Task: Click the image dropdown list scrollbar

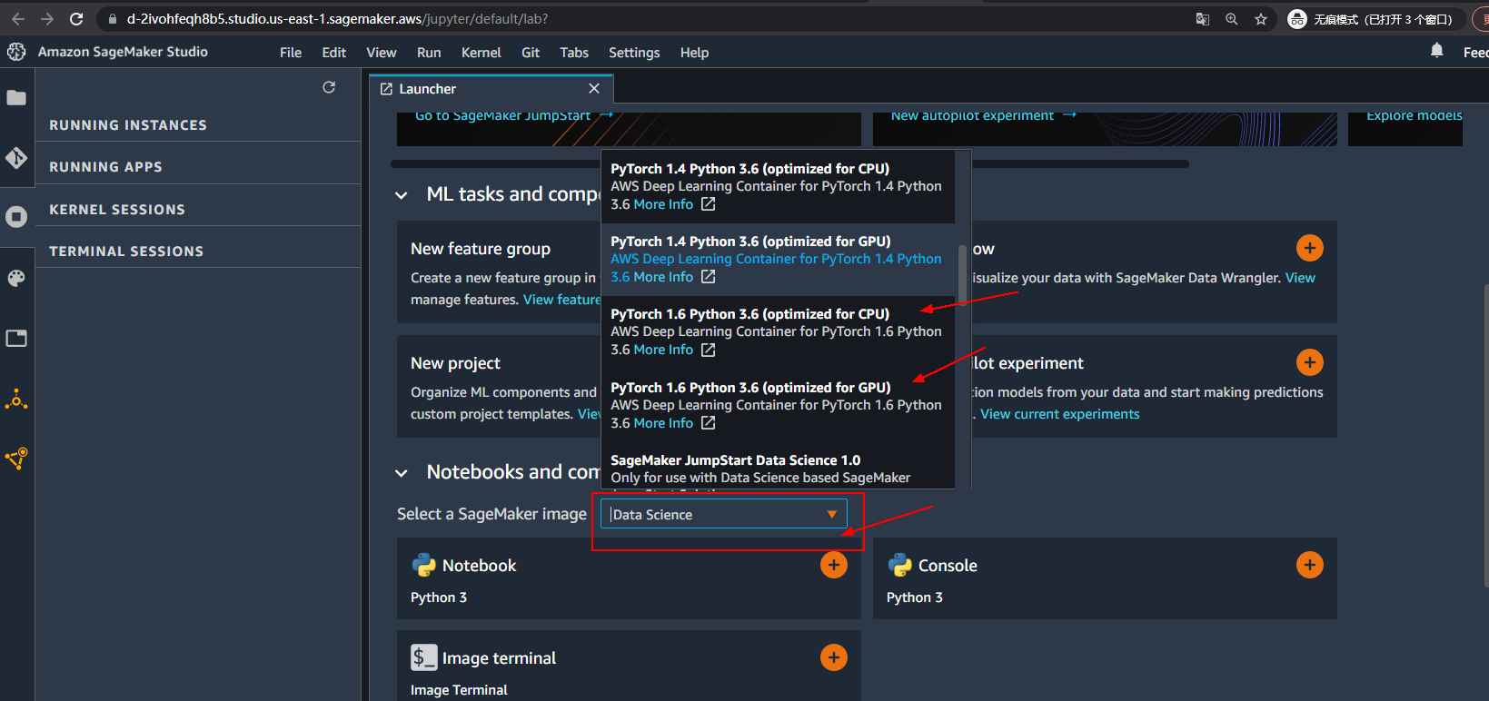Action: pos(962,275)
